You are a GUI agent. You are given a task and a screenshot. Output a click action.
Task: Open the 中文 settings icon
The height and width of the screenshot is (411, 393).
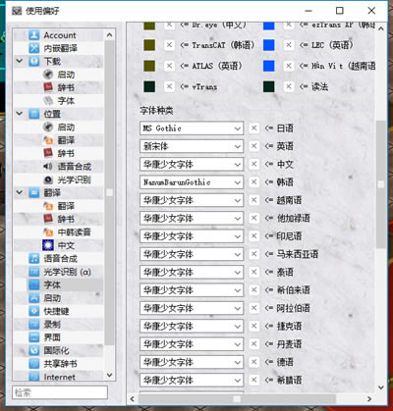(48, 245)
